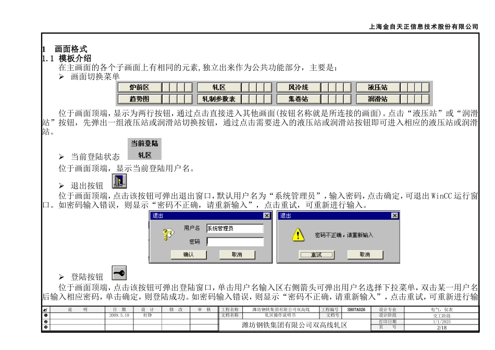Click the 工程名称 label cell

(x=230, y=309)
